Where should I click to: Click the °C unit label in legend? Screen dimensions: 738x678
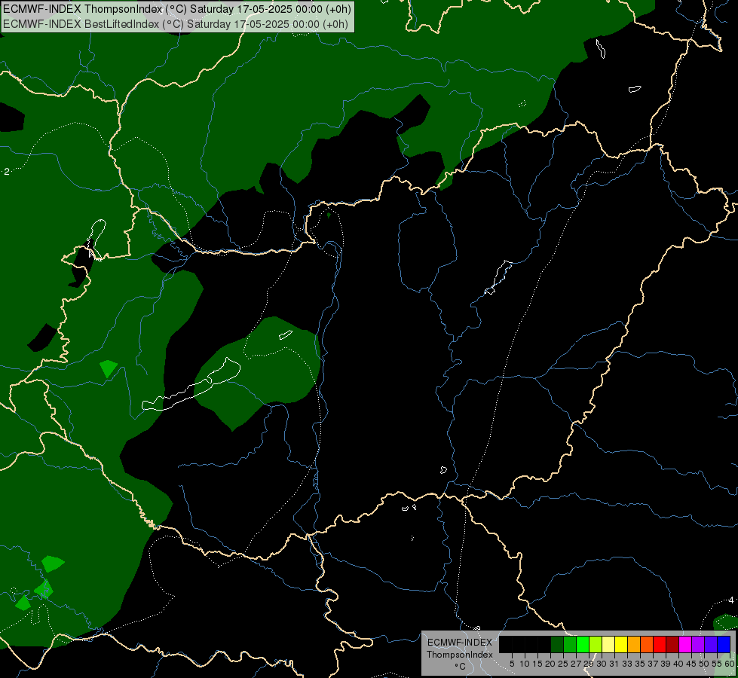(461, 666)
